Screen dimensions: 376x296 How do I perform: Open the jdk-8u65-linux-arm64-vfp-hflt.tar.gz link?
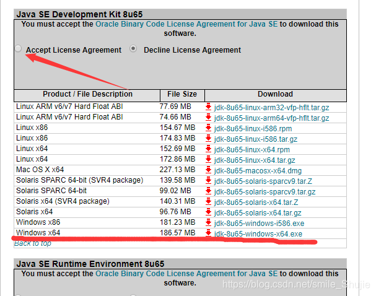[271, 118]
